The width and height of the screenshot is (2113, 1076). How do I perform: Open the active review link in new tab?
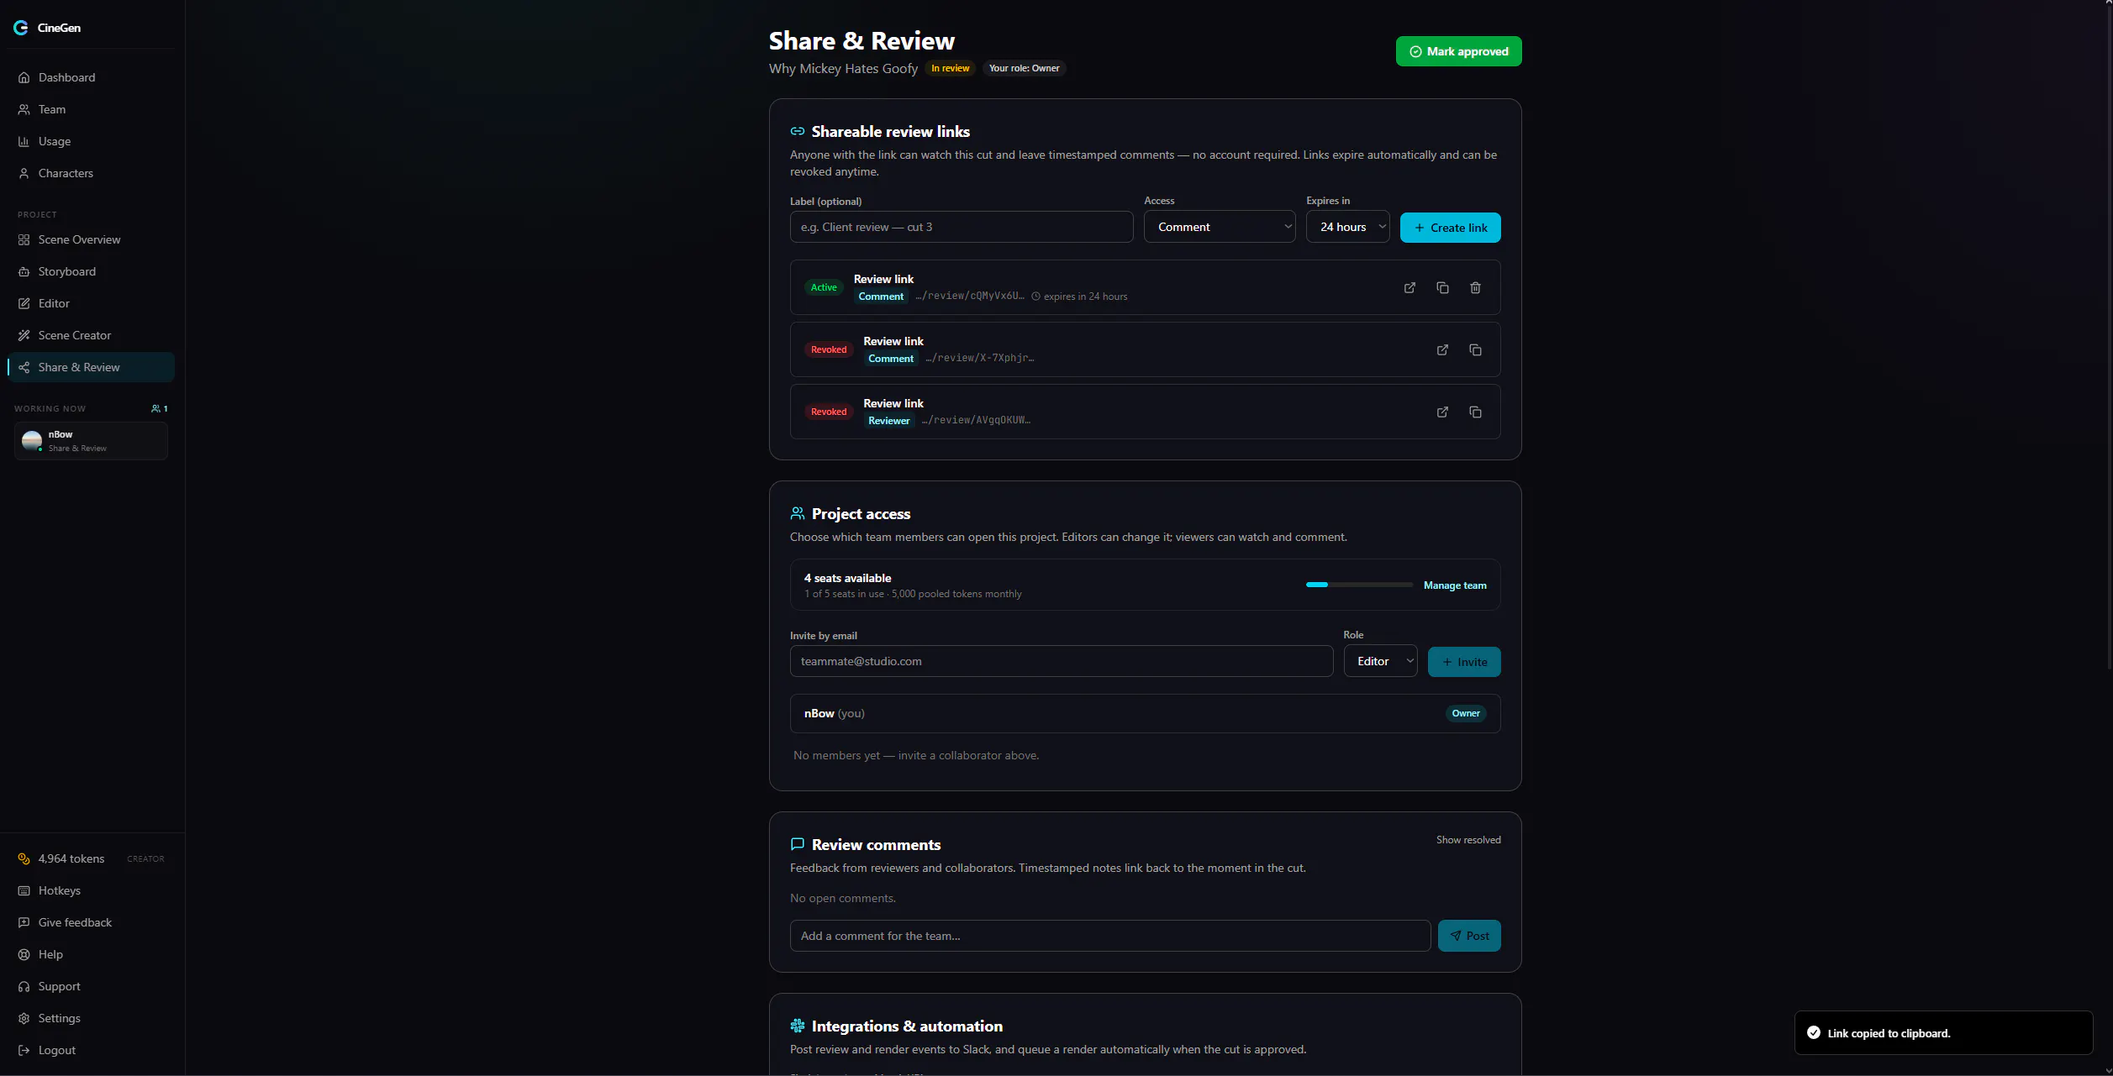pos(1410,287)
